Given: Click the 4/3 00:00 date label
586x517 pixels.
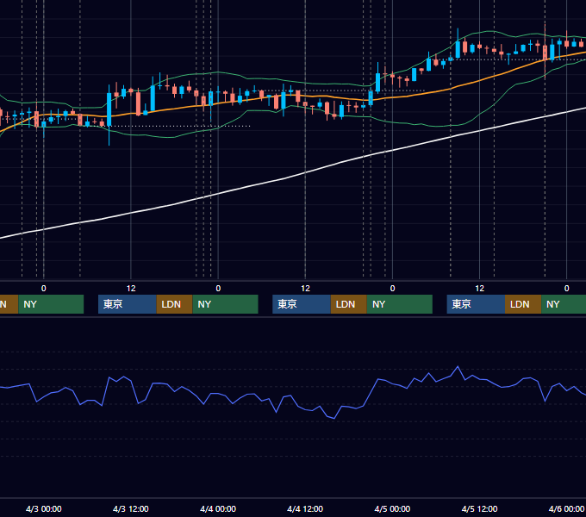Looking at the screenshot, I should pyautogui.click(x=44, y=508).
